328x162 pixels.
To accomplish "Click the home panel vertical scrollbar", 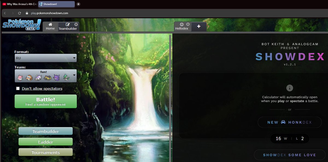I will tap(171, 98).
